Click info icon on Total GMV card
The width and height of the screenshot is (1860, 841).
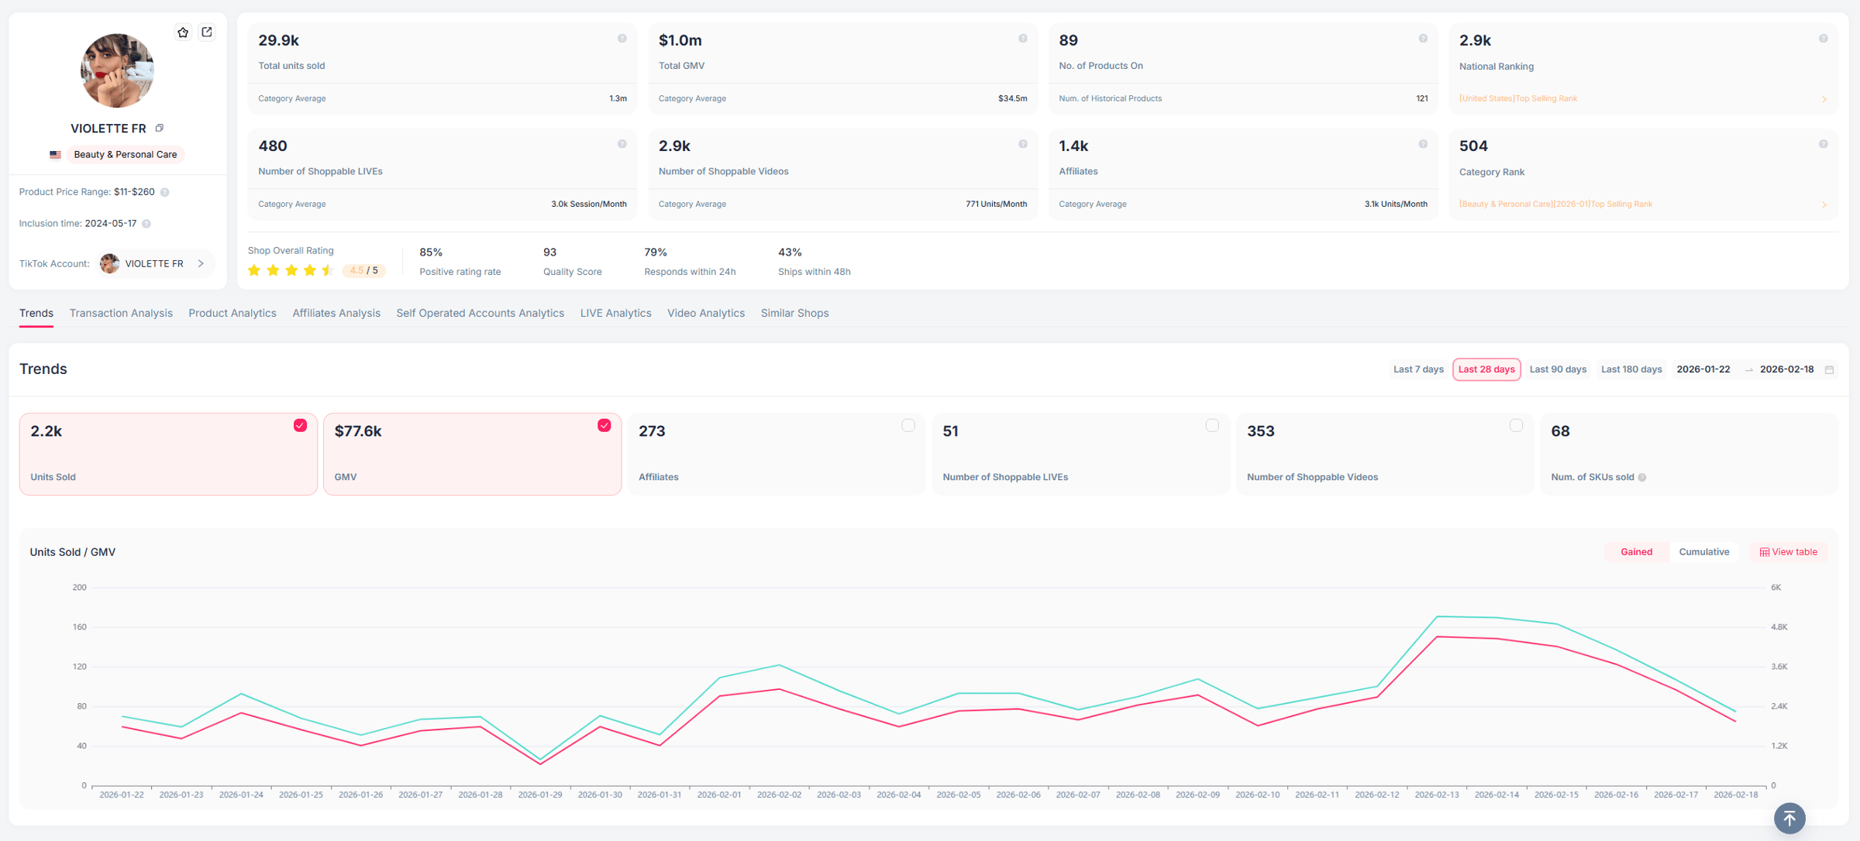[1022, 39]
